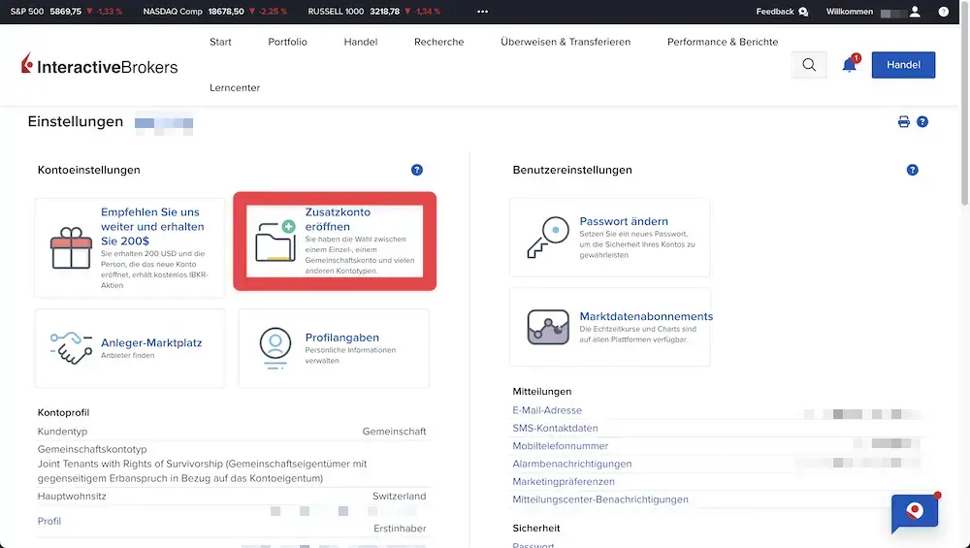
Task: Click the S&P 500 ticker value
Action: [x=66, y=12]
